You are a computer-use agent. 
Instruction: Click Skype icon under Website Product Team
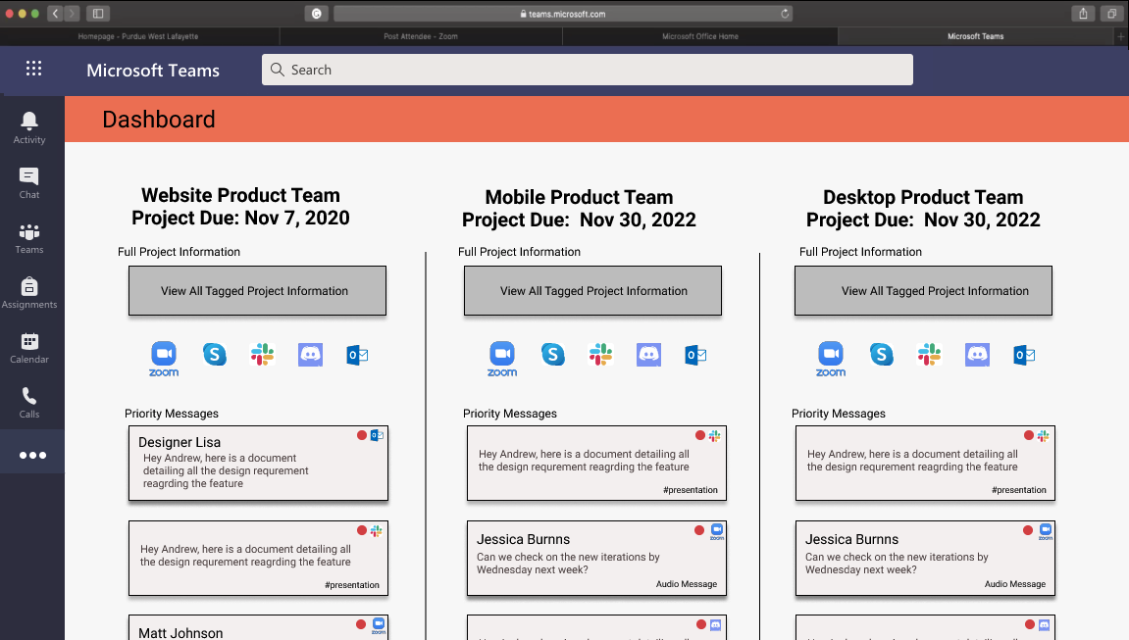coord(215,355)
